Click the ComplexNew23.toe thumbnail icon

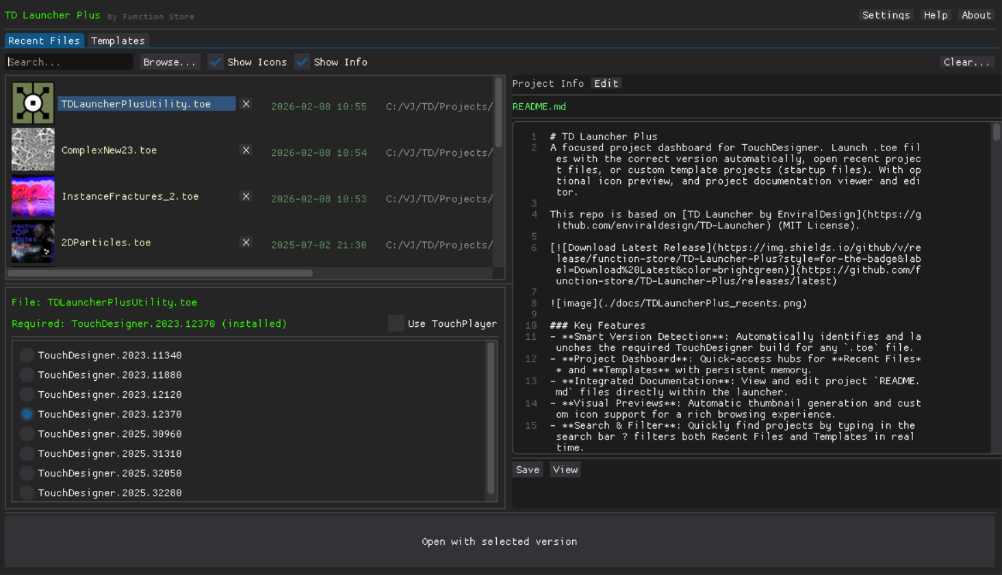pos(33,150)
